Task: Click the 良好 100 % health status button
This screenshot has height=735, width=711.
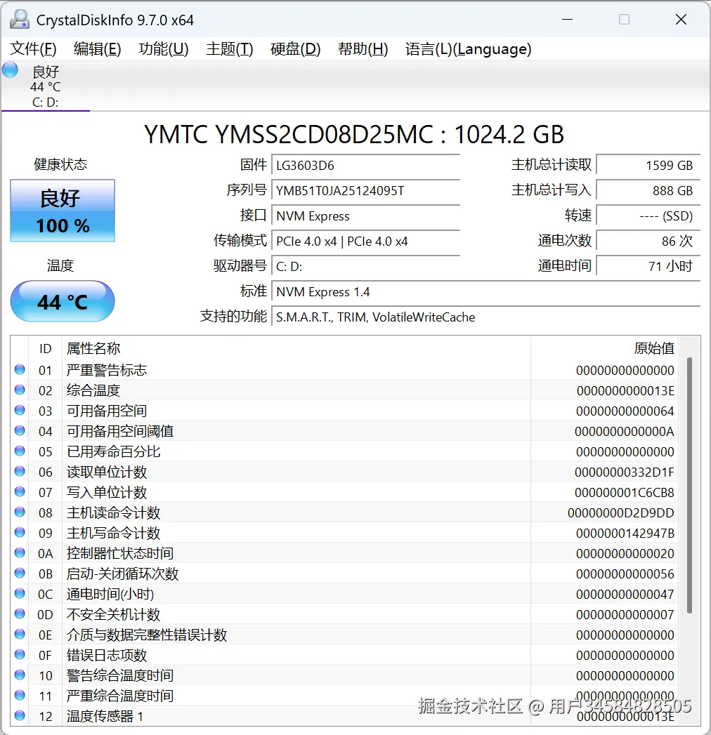Action: click(x=63, y=211)
